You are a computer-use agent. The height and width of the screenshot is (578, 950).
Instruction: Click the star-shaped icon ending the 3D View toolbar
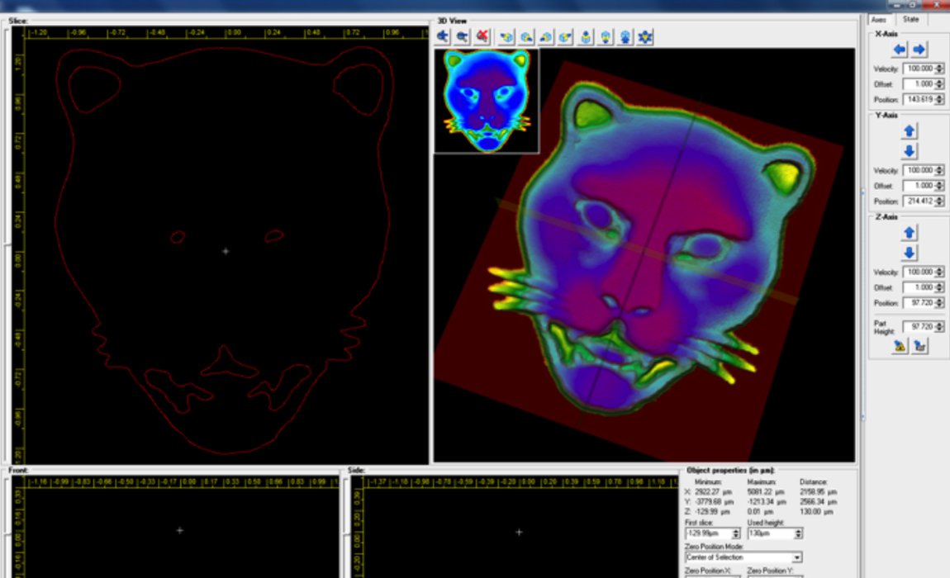point(646,37)
